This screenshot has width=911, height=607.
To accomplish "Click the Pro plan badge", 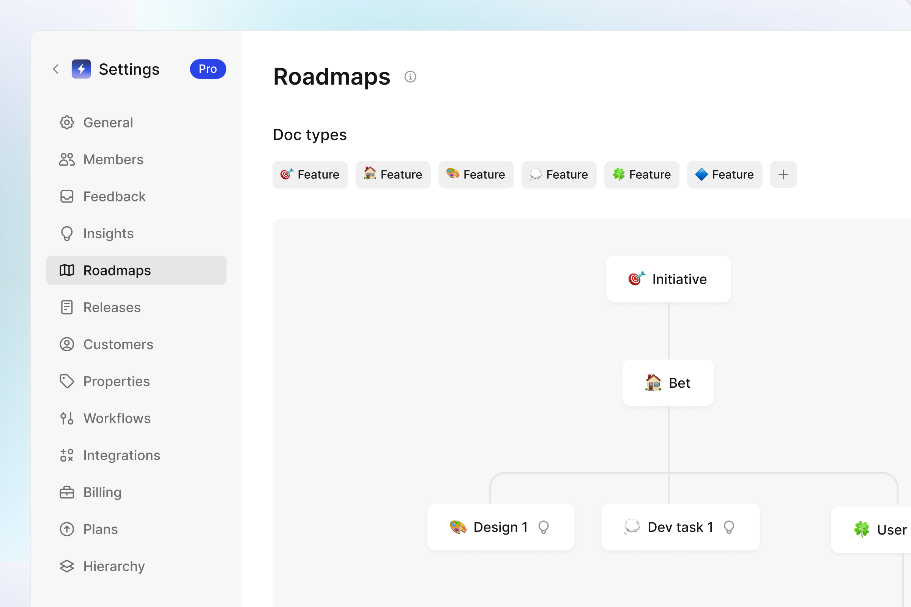I will [x=208, y=69].
